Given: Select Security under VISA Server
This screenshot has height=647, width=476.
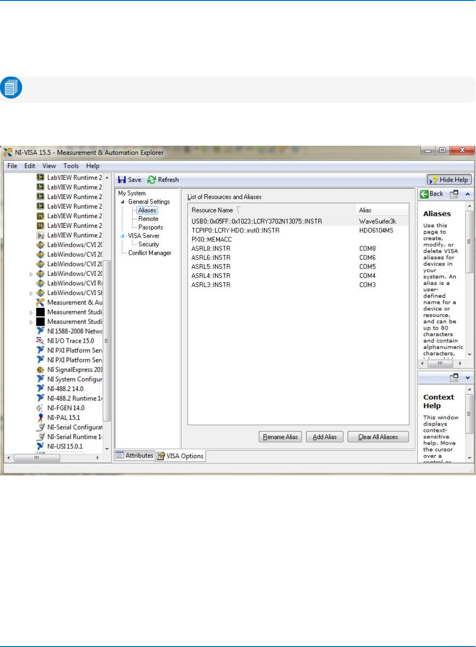Looking at the screenshot, I should point(149,244).
